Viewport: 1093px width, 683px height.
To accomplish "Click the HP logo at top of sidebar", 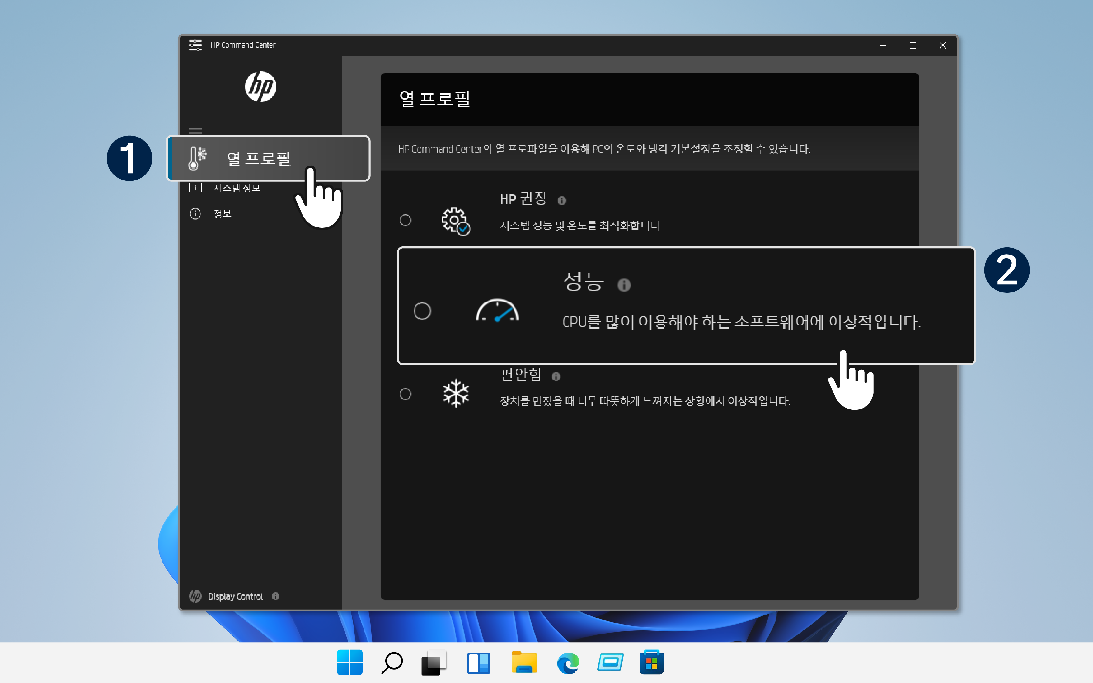I will pyautogui.click(x=261, y=87).
